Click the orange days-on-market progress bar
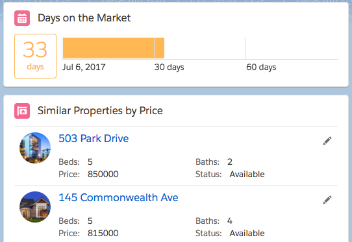352x242 pixels. [x=114, y=48]
